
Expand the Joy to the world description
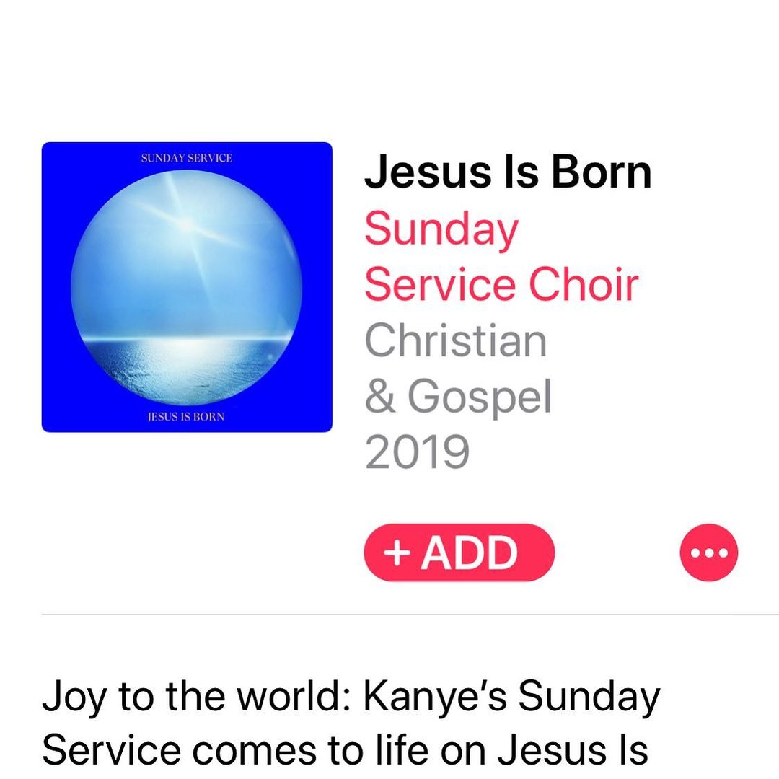click(x=351, y=723)
